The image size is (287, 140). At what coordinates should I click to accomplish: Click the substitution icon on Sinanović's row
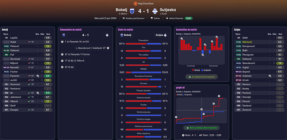(29, 85)
